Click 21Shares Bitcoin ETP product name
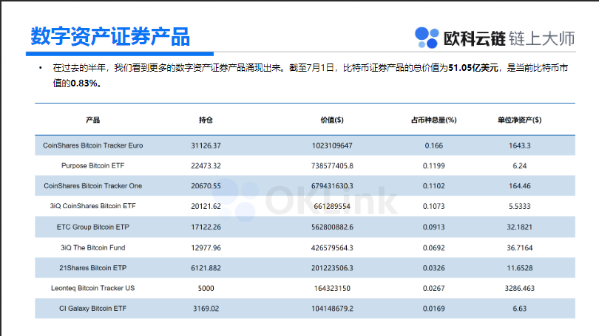The height and width of the screenshot is (336, 599). (x=93, y=268)
